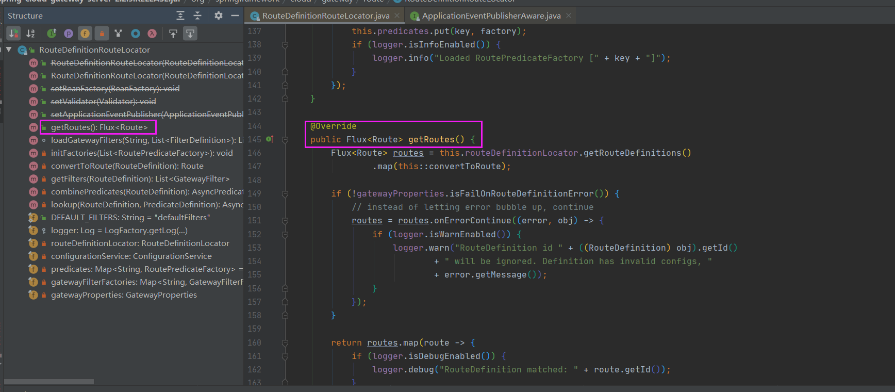Toggle Sort by Visibility in Structure toolbar

click(14, 34)
